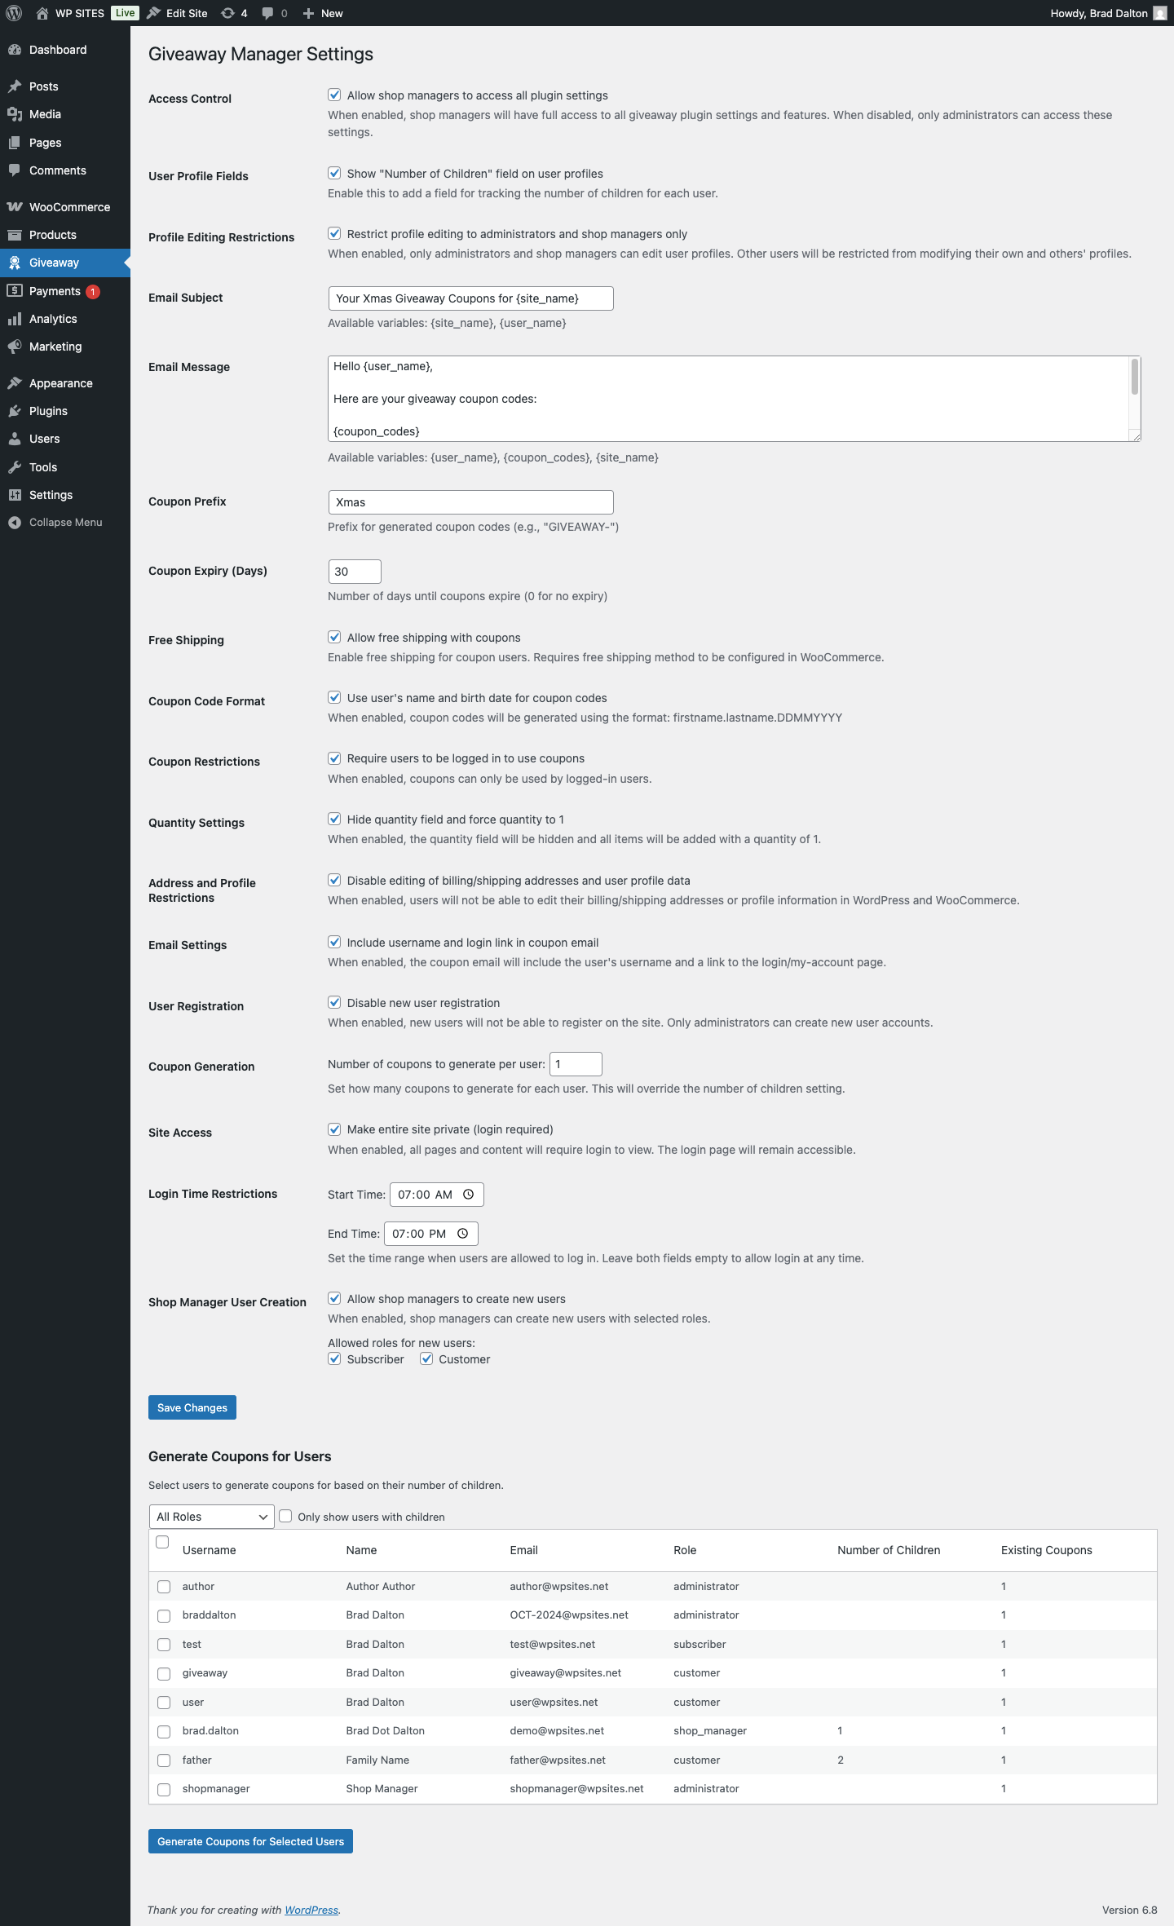This screenshot has width=1174, height=1926.
Task: Click the comments bubble icon in admin bar
Action: (267, 13)
